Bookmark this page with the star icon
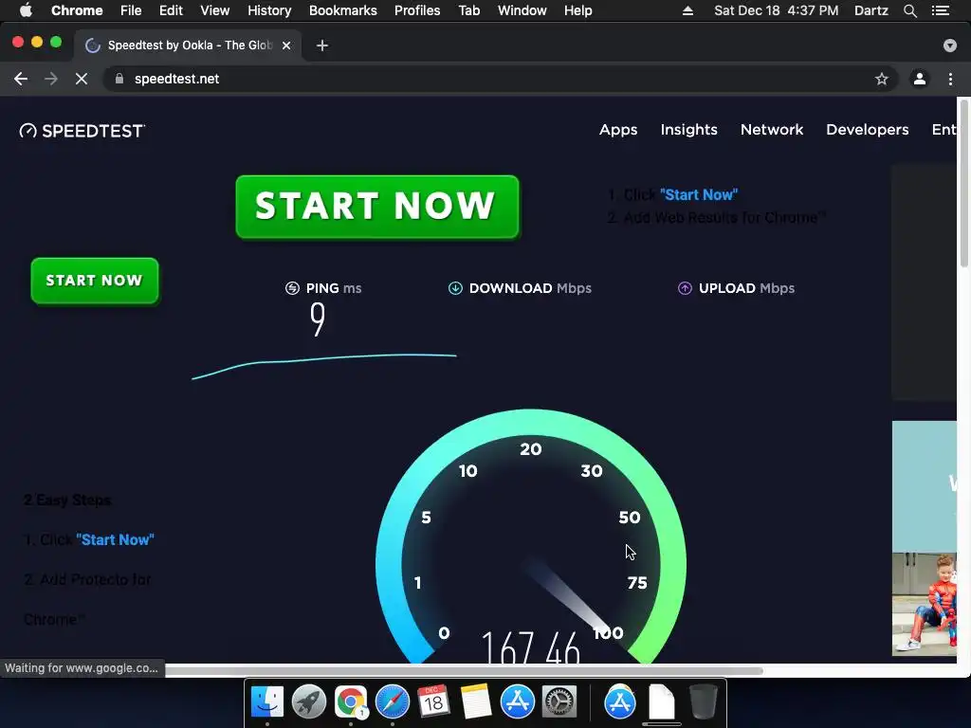The image size is (971, 728). pyautogui.click(x=882, y=79)
